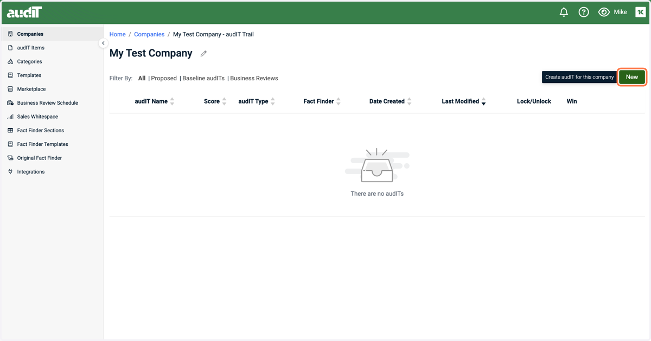Click the audIT logo in header
The height and width of the screenshot is (341, 651).
point(24,12)
